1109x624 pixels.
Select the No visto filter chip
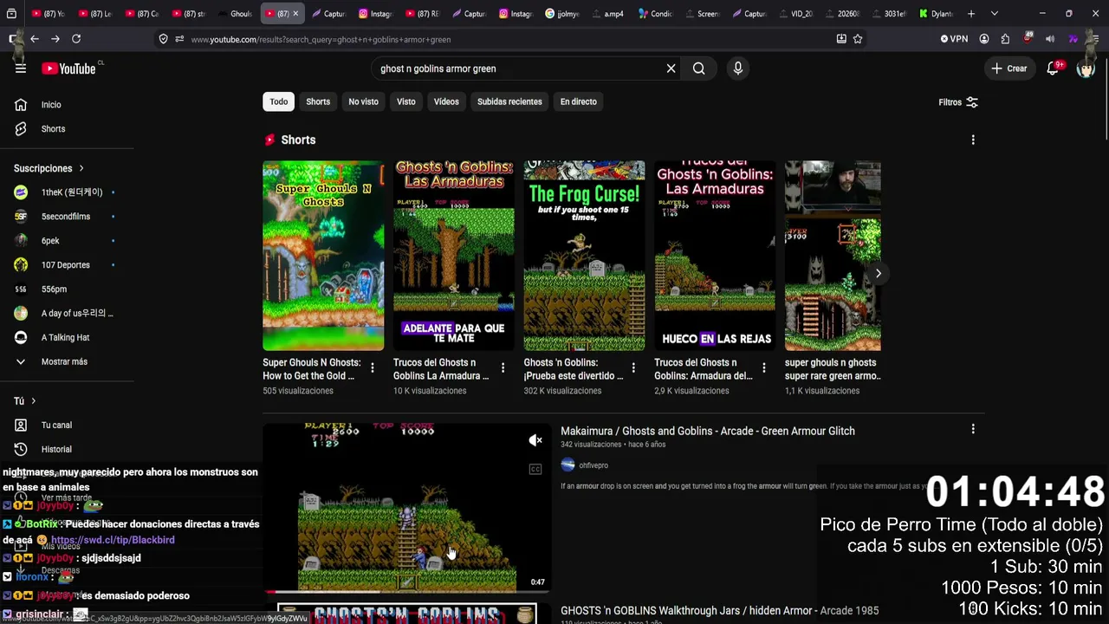363,101
